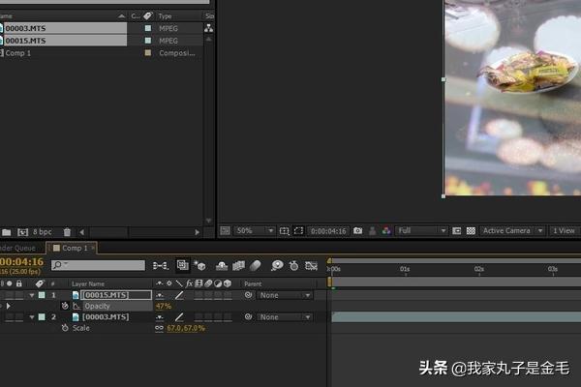Collapse layer 1 00015.MTS properties
This screenshot has width=581, height=387.
click(x=32, y=295)
